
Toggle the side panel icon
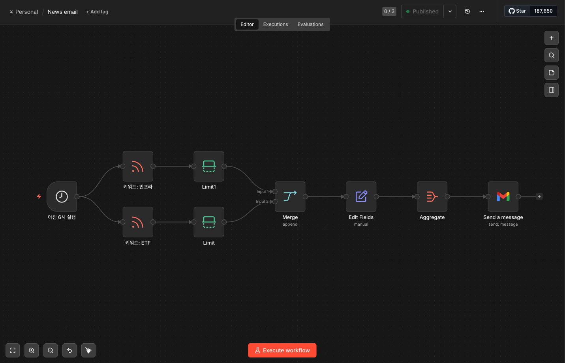click(552, 90)
